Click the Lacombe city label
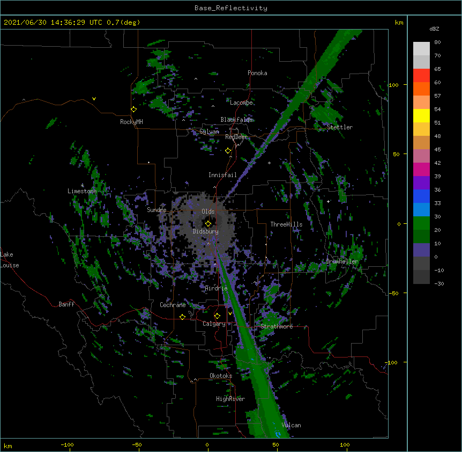Image resolution: width=462 pixels, height=452 pixels. (x=241, y=103)
